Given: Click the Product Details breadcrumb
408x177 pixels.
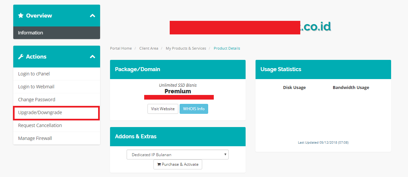Looking at the screenshot, I should point(227,48).
